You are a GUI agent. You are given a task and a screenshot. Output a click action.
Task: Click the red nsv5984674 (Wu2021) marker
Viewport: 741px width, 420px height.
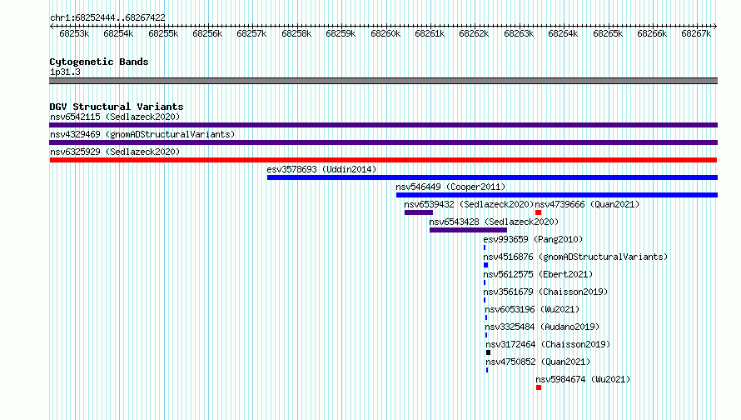click(539, 387)
